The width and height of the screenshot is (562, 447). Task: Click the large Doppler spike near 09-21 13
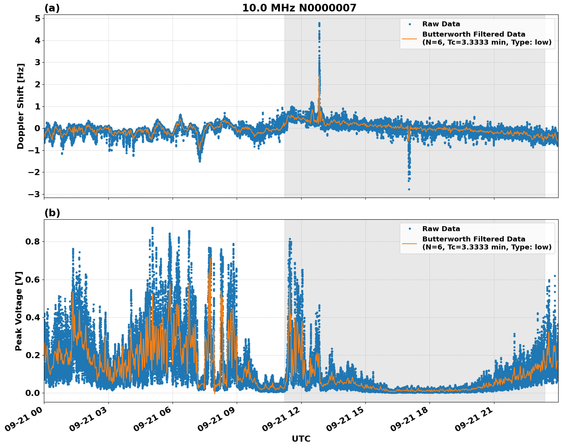[x=319, y=24]
